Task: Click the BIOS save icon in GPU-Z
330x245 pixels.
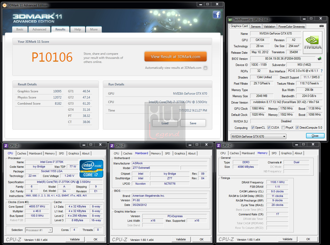Action: click(x=320, y=59)
